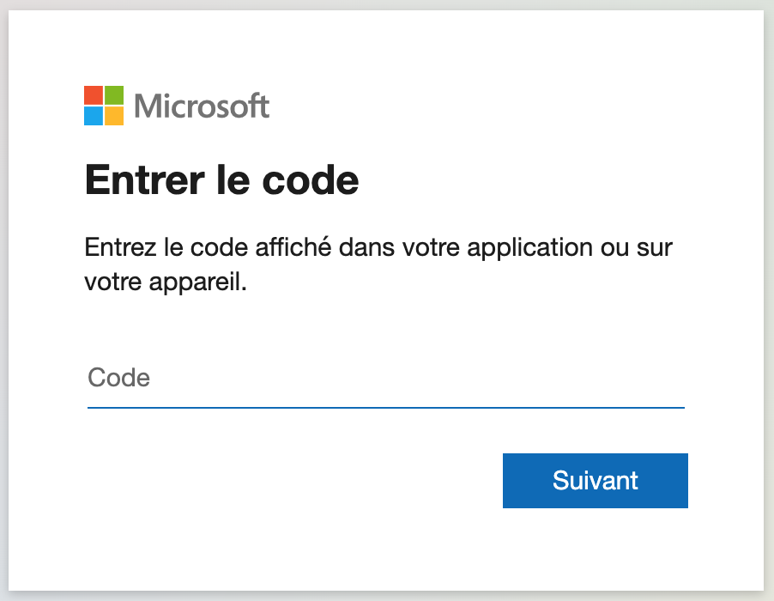
Task: Focus the Code input field
Action: point(386,378)
